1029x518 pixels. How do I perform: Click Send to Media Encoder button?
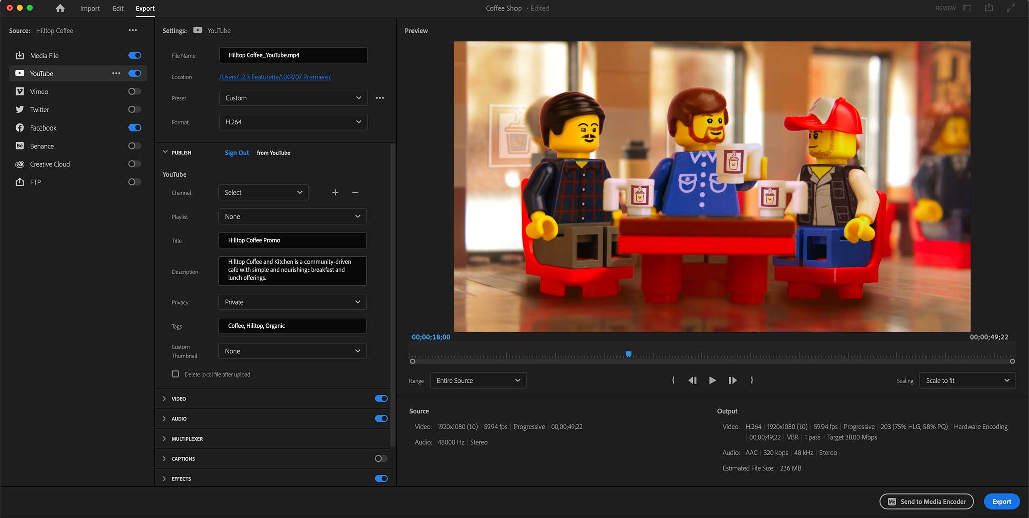click(x=927, y=501)
